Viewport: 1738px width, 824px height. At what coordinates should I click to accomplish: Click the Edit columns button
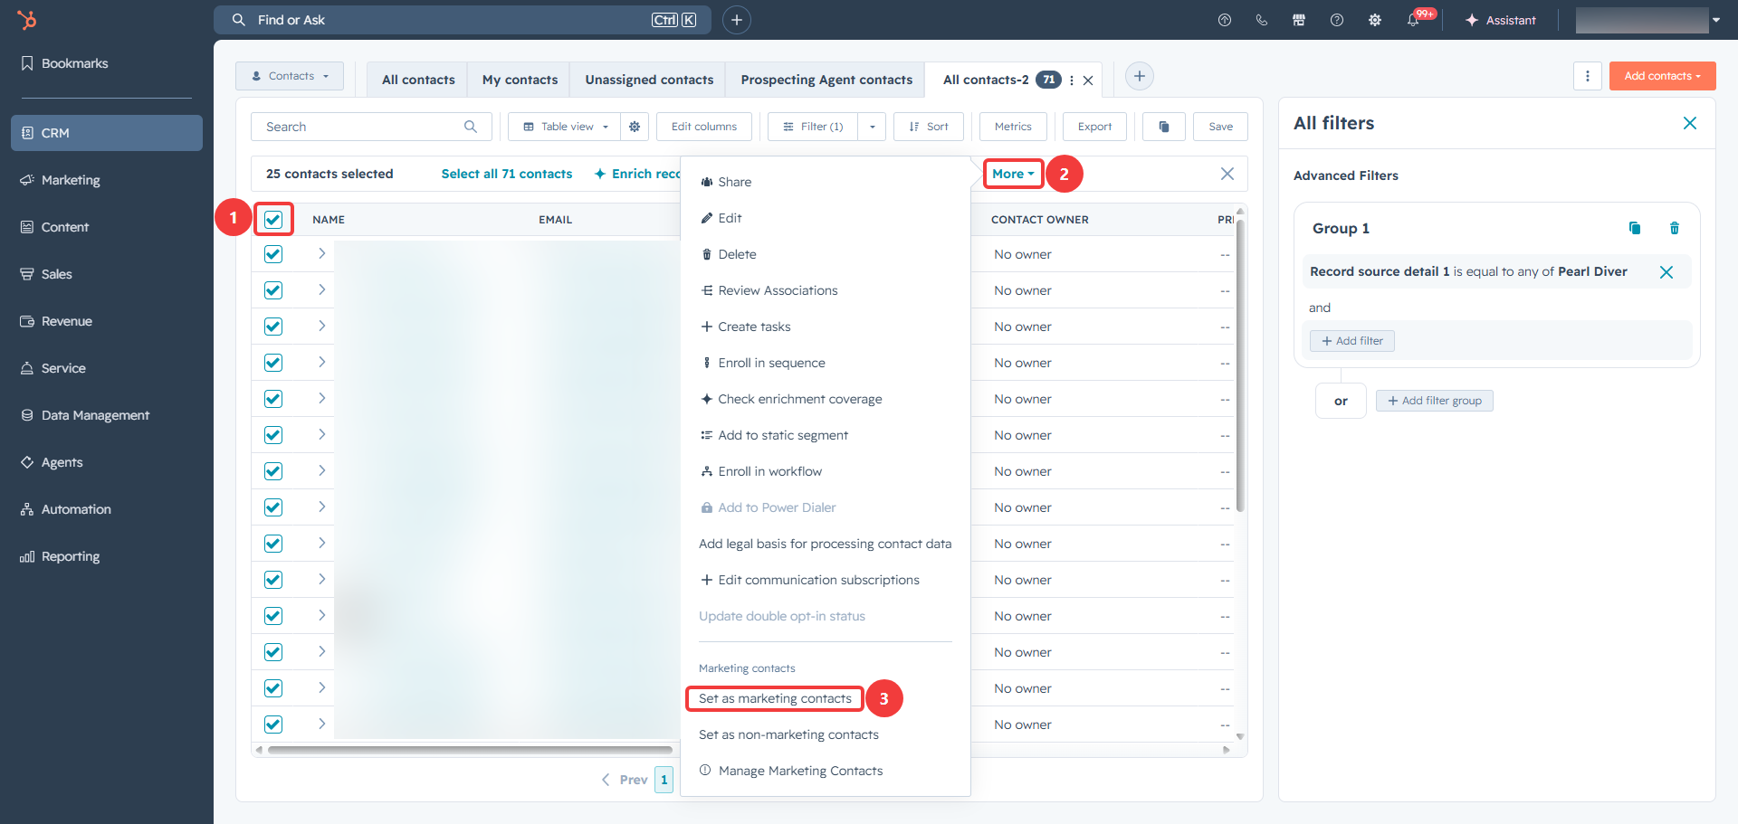tap(704, 127)
